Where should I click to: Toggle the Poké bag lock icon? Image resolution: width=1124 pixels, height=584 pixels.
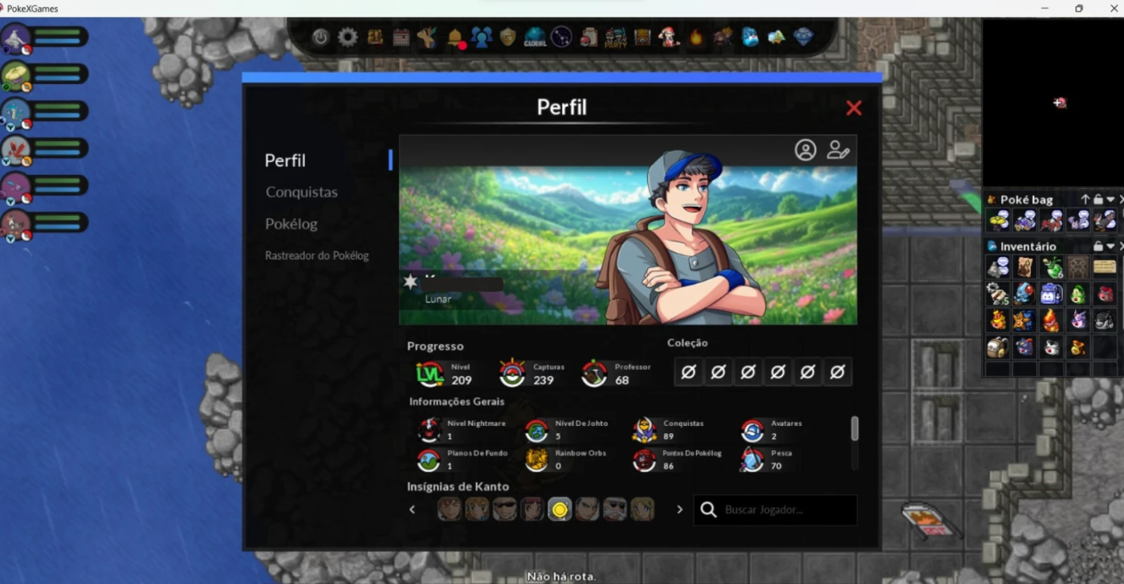click(x=1098, y=200)
